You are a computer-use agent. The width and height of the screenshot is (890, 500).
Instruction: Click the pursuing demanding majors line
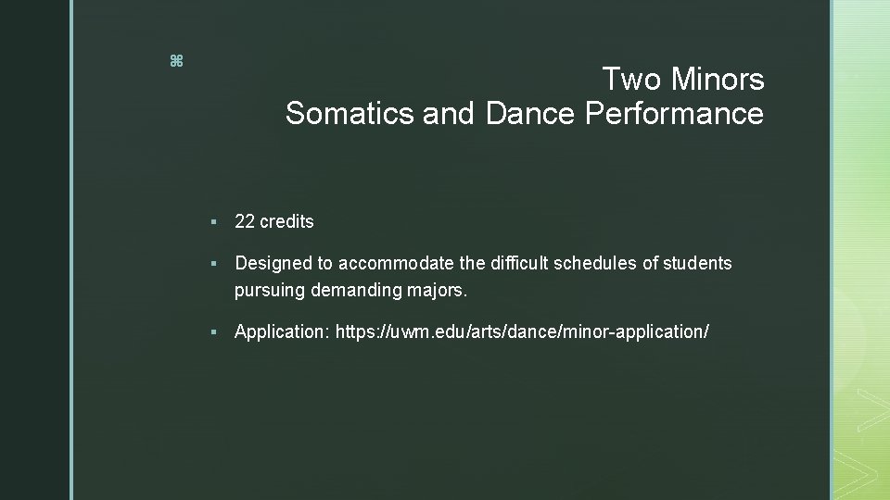pos(351,291)
